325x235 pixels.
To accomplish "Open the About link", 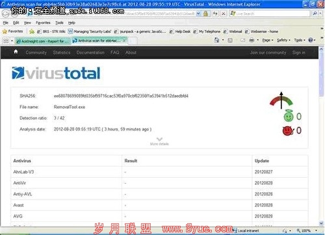I will 131,53.
